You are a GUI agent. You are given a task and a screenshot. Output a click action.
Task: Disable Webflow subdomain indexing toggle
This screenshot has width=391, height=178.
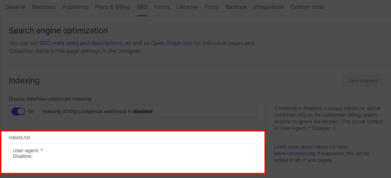(19, 111)
